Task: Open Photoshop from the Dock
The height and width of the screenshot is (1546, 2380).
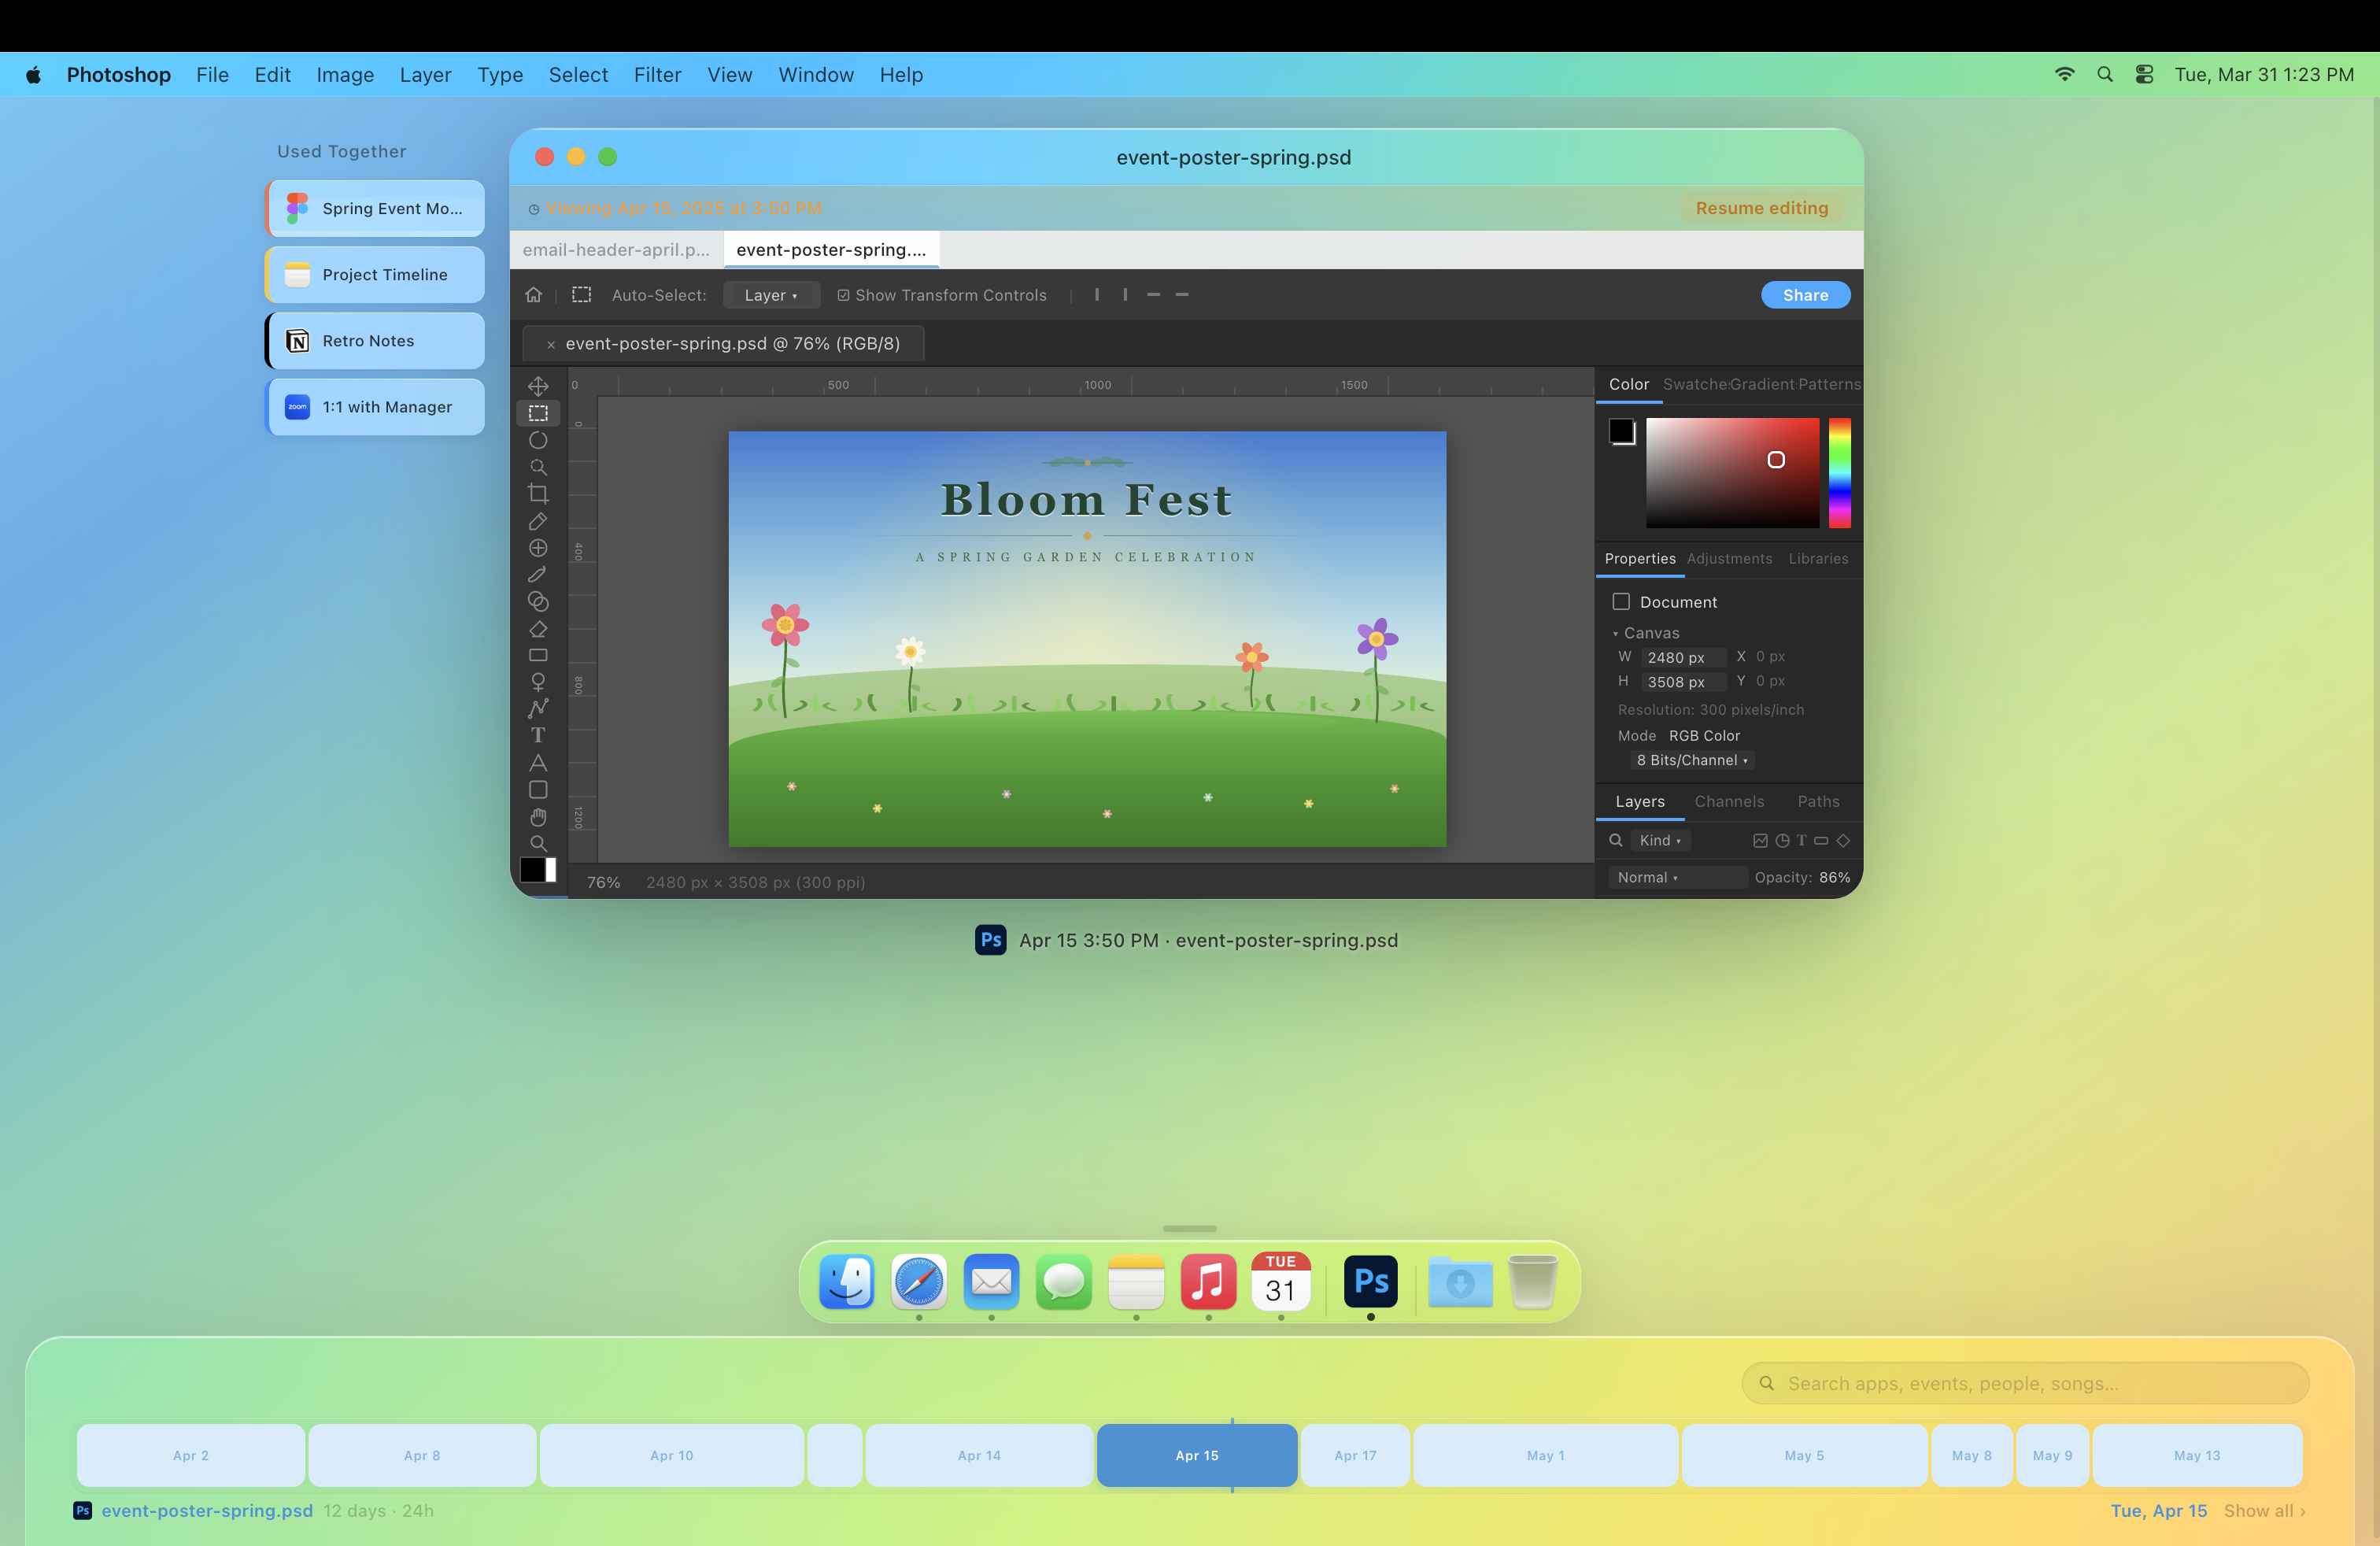Action: (1370, 1281)
